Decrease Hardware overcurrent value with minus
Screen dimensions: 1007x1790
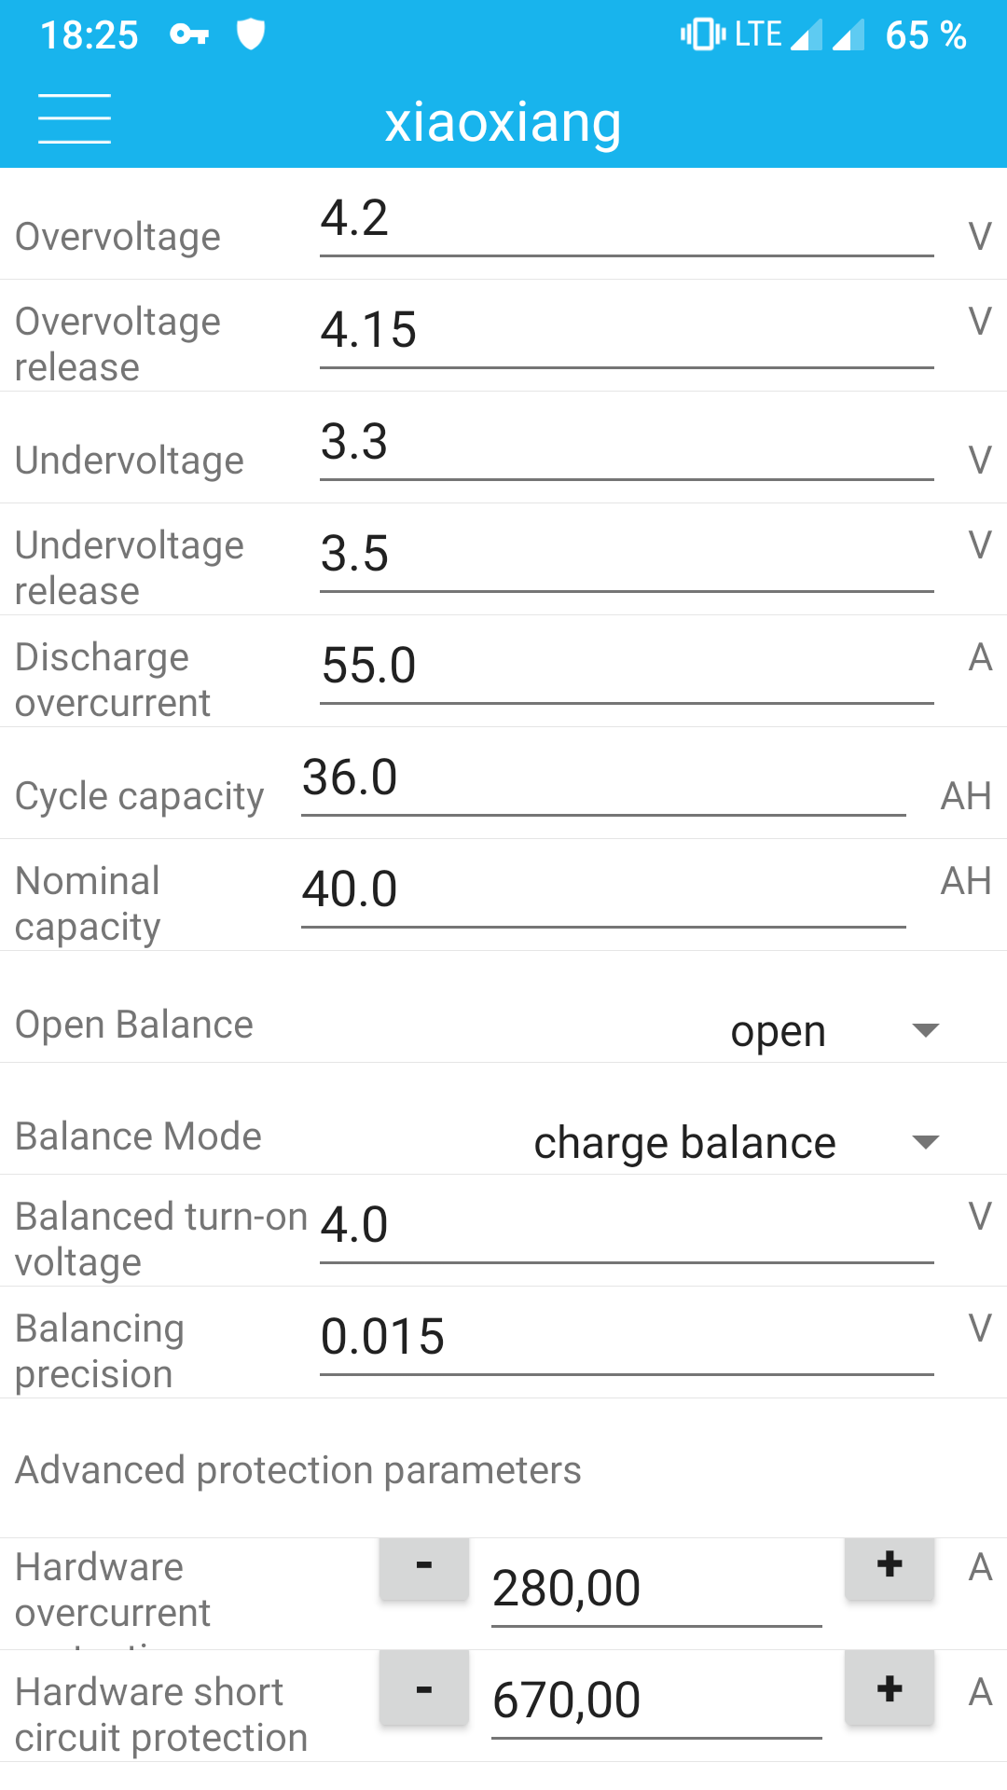(x=424, y=1566)
